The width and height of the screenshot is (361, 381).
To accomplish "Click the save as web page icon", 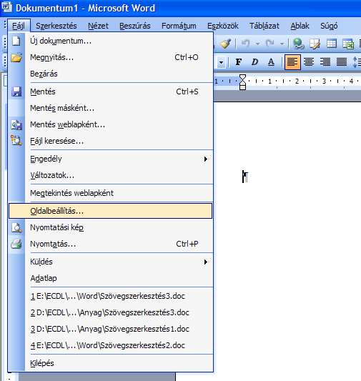I will pos(16,124).
